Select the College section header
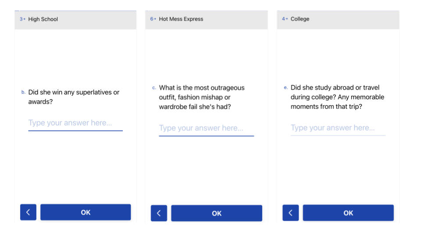Screen dimensions: 421x237 300,19
